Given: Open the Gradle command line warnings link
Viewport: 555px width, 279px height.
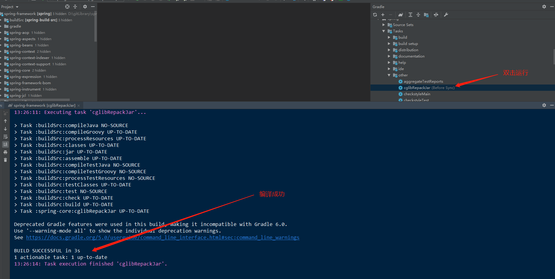Looking at the screenshot, I should coord(163,238).
